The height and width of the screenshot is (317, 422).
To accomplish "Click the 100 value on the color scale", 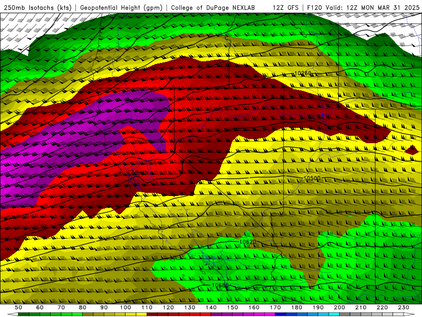I will point(126,307).
